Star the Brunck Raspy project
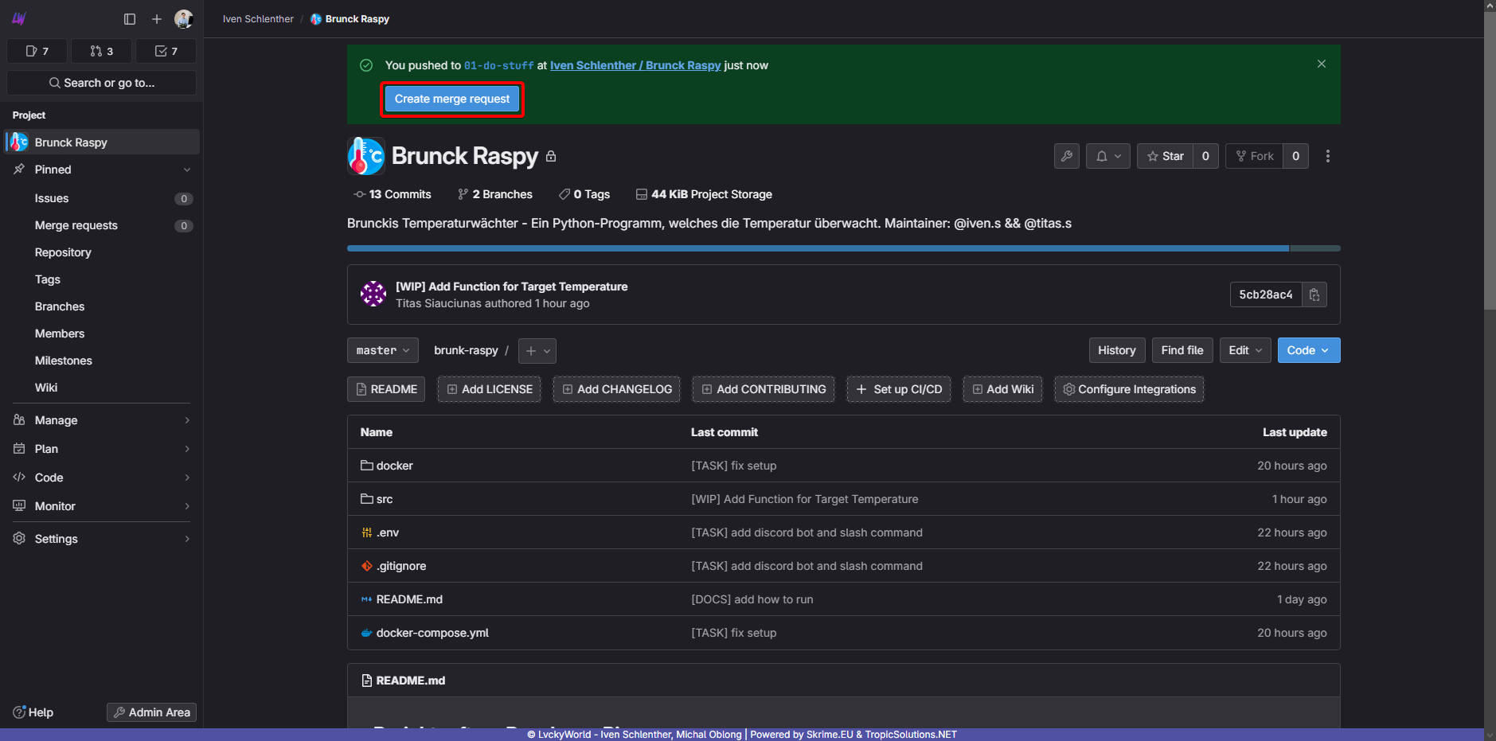Image resolution: width=1496 pixels, height=741 pixels. coord(1165,156)
